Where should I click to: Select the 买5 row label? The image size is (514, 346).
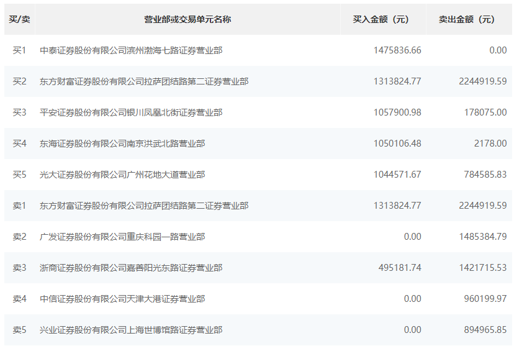(x=19, y=175)
